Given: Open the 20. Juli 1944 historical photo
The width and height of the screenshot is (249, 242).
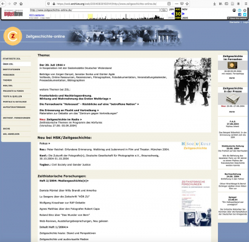Looking at the screenshot, I should click(192, 82).
